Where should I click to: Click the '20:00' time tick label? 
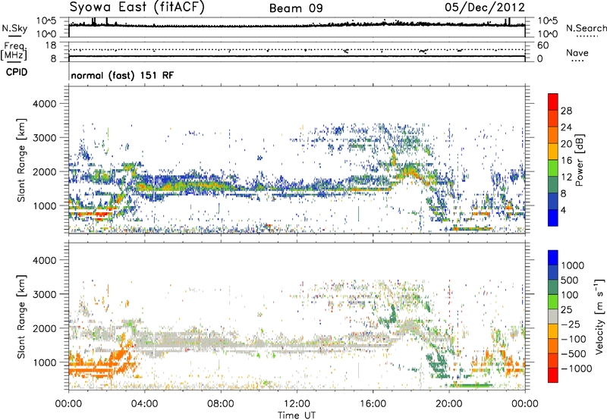click(448, 404)
